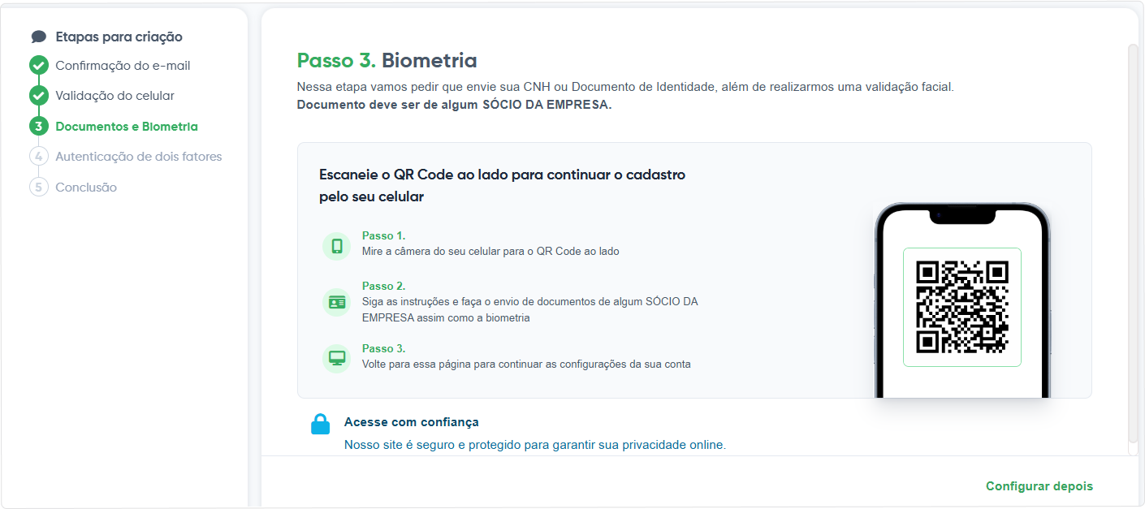Click the Nosso site é seguro text
The image size is (1145, 509).
[535, 445]
